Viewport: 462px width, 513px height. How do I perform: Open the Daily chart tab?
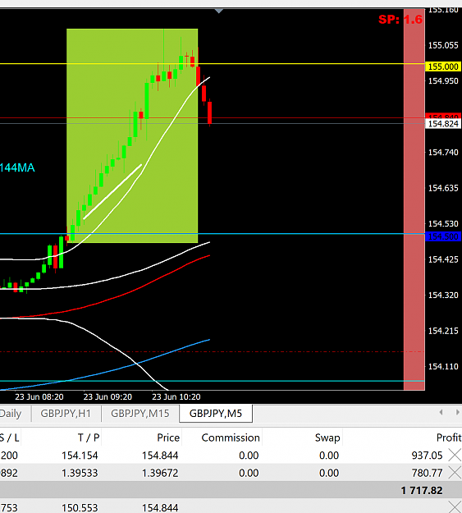11,414
